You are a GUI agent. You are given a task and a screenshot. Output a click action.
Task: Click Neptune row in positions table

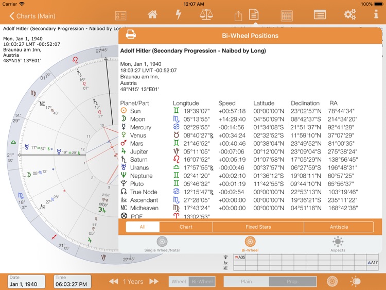click(x=239, y=176)
